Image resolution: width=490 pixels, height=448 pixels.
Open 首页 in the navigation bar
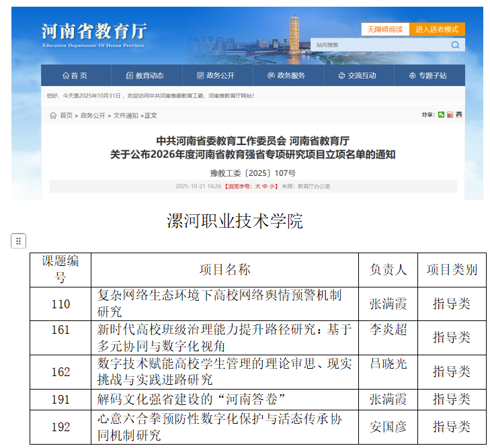tap(75, 75)
